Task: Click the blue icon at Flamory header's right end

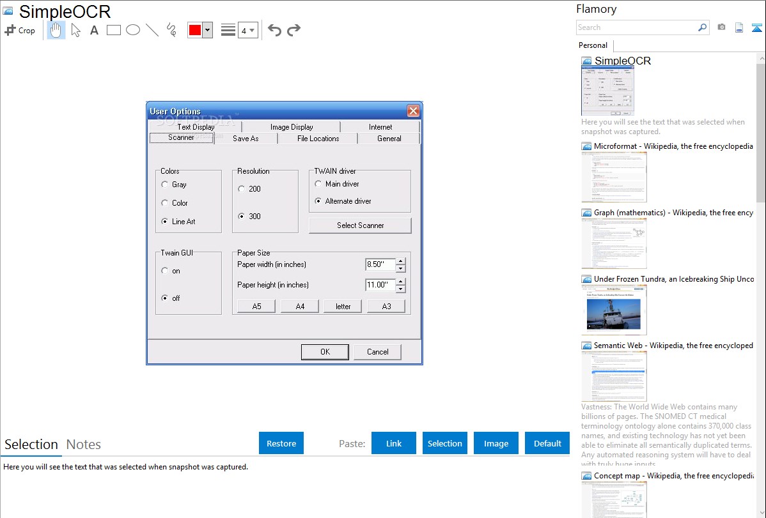Action: tap(756, 27)
